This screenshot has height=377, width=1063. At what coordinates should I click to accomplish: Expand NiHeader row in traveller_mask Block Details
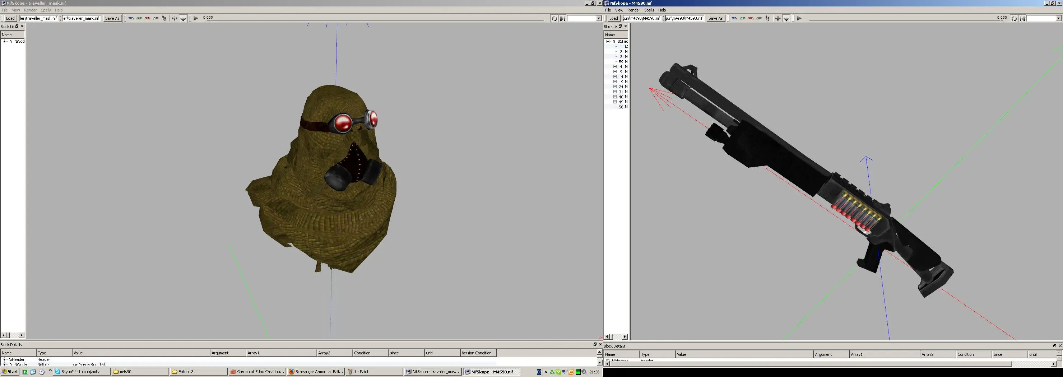pyautogui.click(x=5, y=360)
